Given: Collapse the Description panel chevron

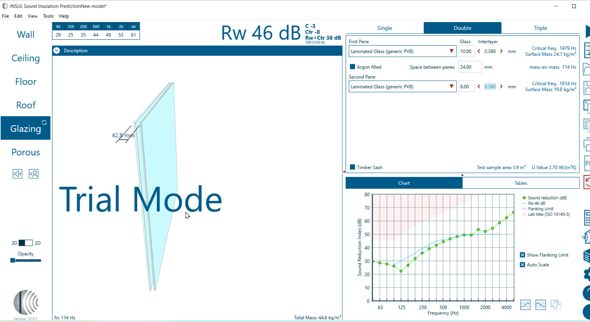Looking at the screenshot, I should click(x=57, y=51).
